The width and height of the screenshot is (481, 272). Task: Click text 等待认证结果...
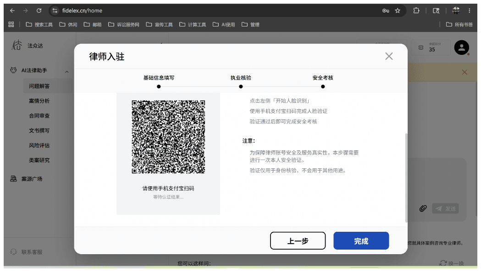[x=168, y=197]
